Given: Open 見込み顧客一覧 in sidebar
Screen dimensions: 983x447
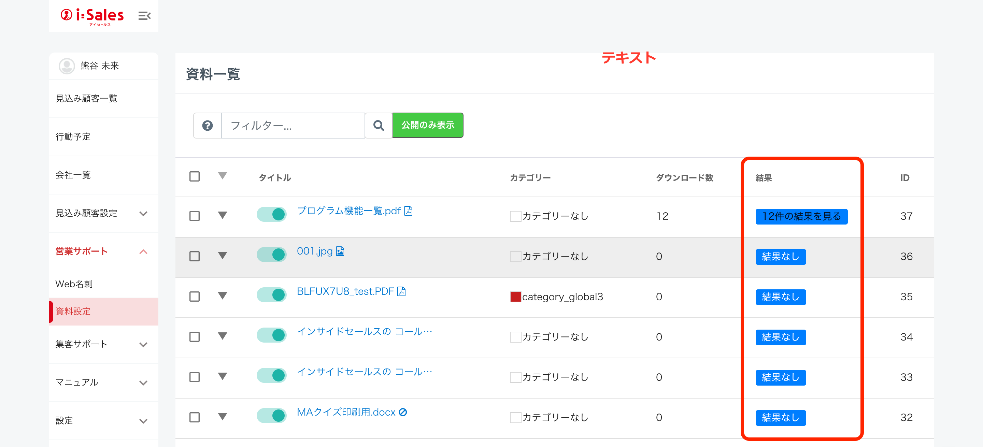Looking at the screenshot, I should pyautogui.click(x=87, y=99).
